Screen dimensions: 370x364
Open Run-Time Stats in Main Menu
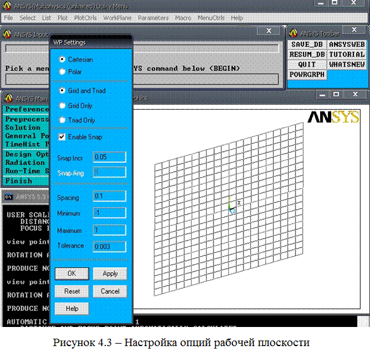click(x=27, y=171)
